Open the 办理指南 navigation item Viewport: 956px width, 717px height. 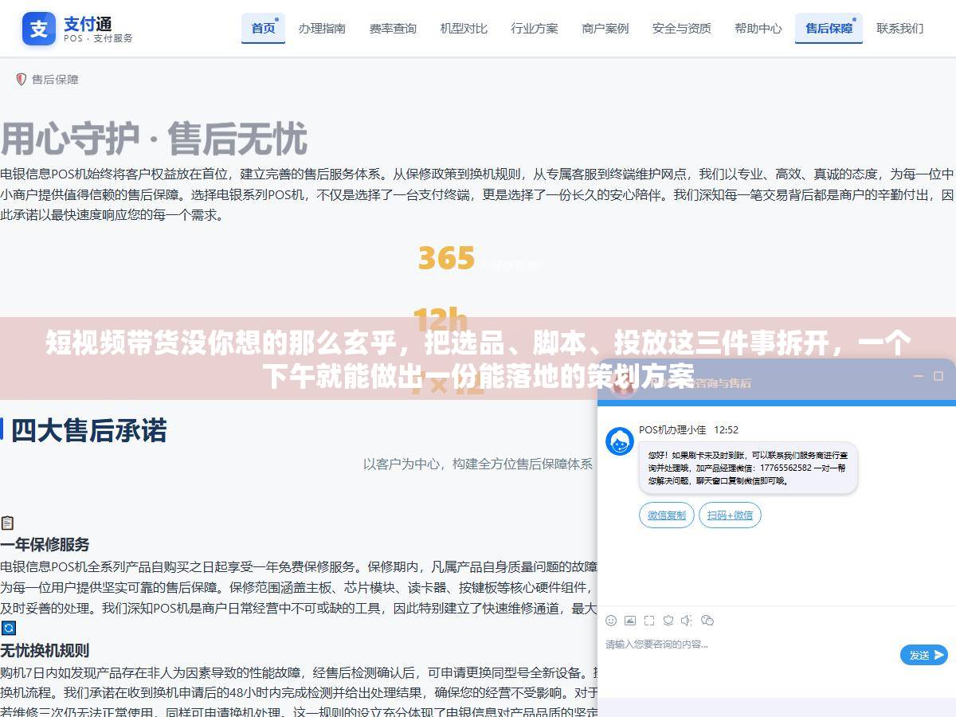click(322, 28)
